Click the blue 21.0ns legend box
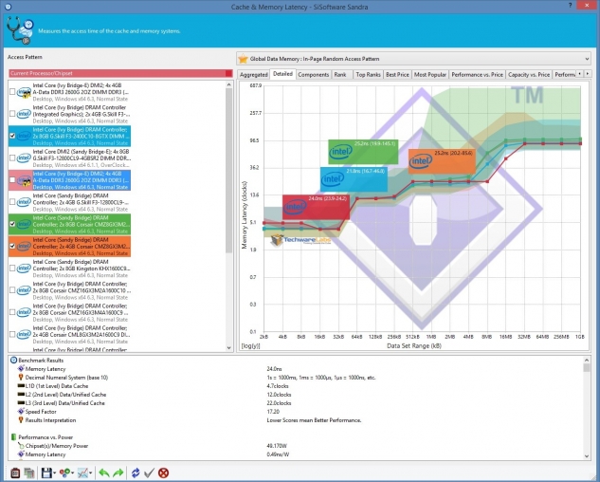Screen dimensions: 600x482 (x=354, y=179)
